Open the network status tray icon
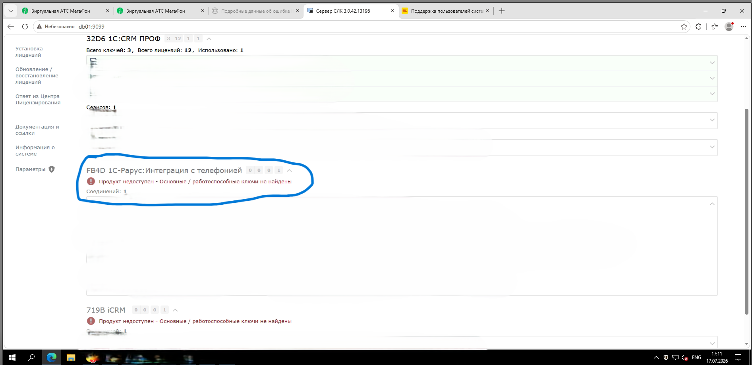The height and width of the screenshot is (365, 752). pyautogui.click(x=675, y=357)
